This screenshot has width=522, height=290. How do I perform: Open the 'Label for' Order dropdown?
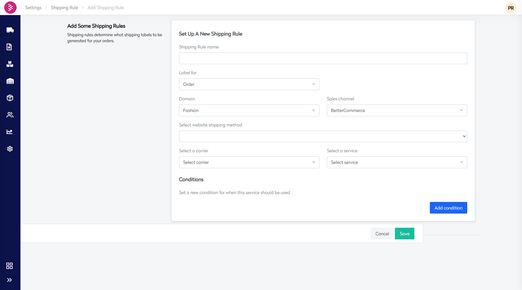click(249, 84)
